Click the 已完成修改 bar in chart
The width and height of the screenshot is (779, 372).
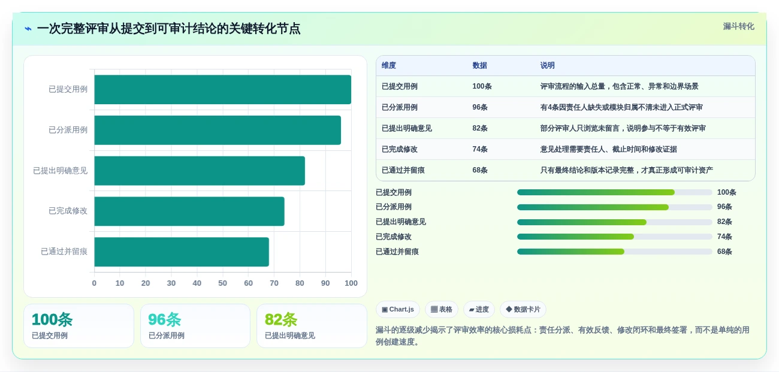tap(189, 211)
